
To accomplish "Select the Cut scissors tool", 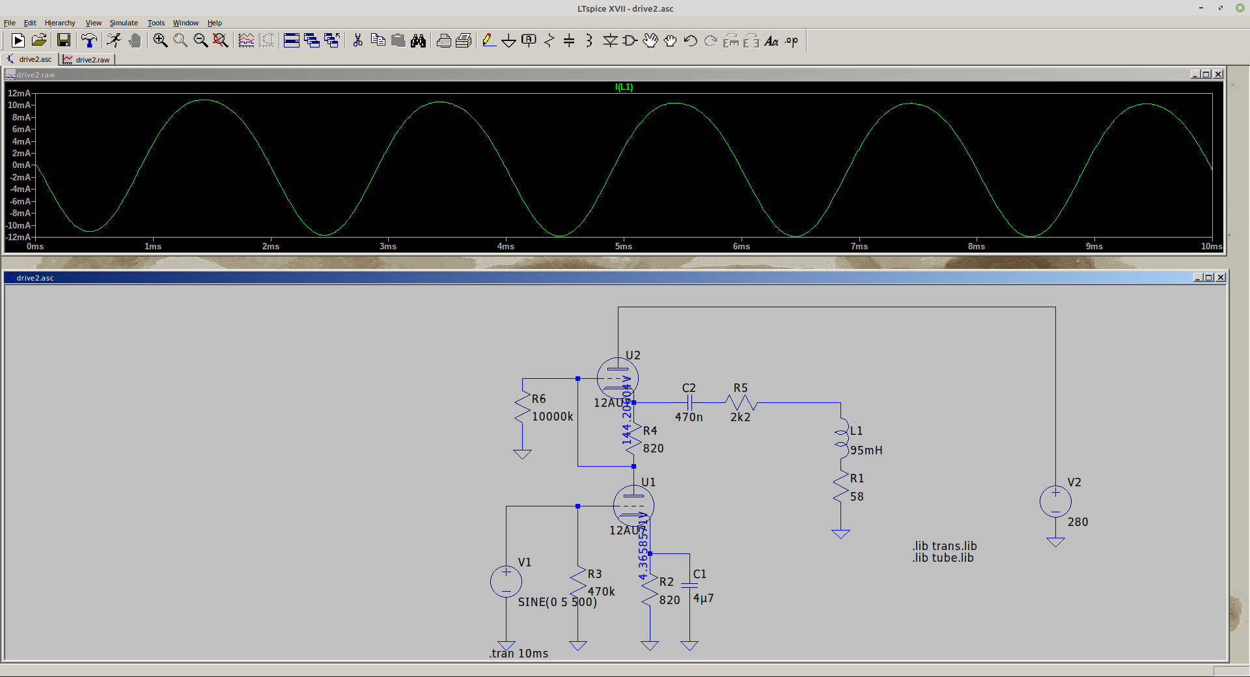I will (357, 40).
